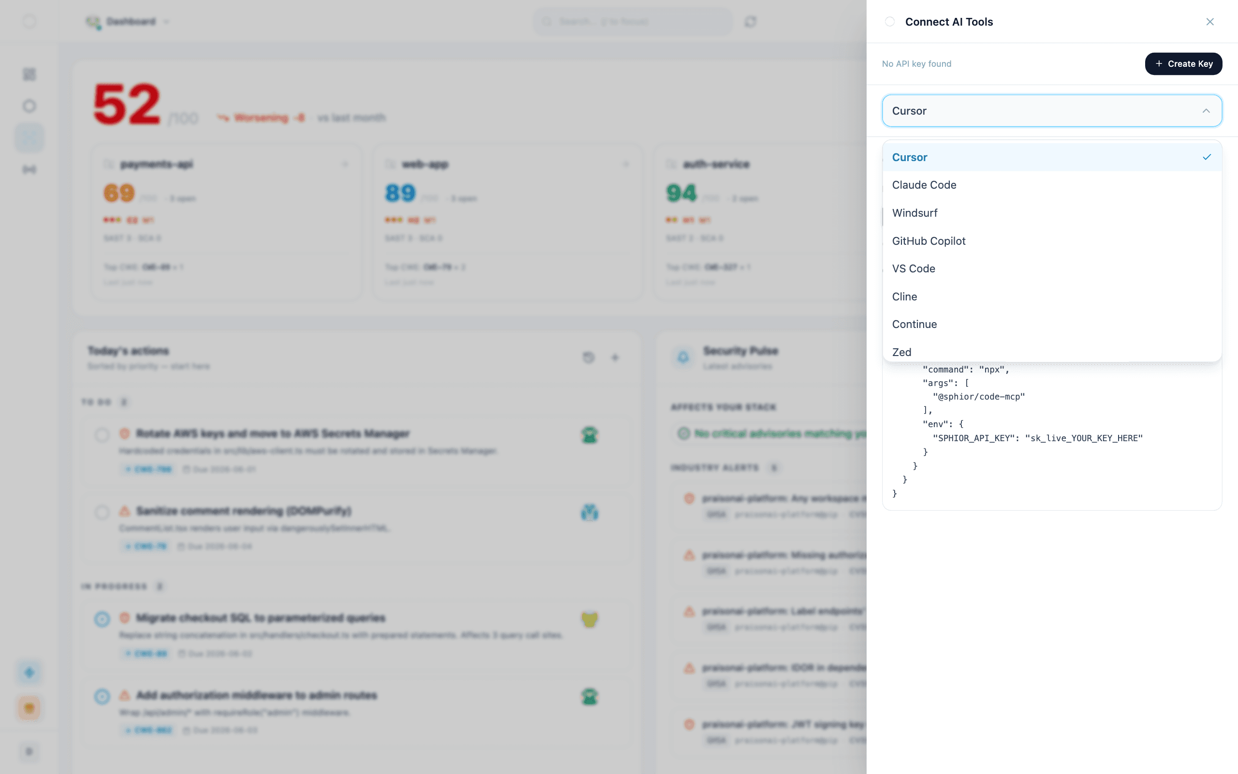Focus the dashboard search field
The image size is (1238, 774).
click(x=633, y=21)
